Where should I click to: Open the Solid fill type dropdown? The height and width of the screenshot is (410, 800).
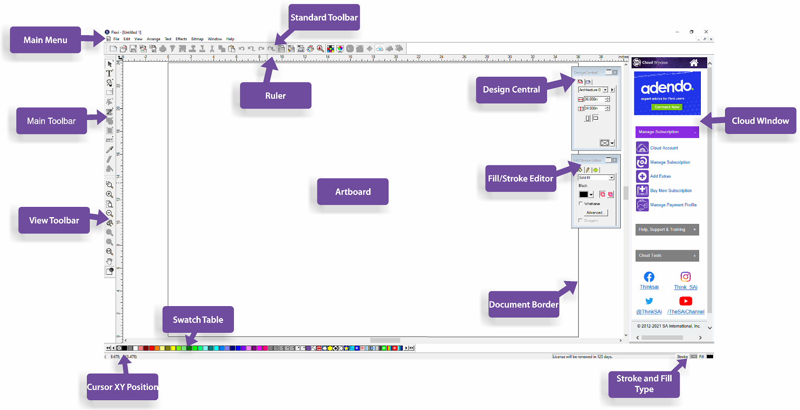click(611, 178)
